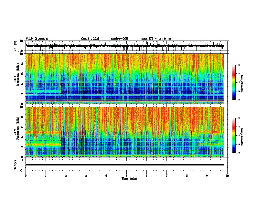
Task: Click the ch.1 voltage waveform trace
Action: tap(124, 46)
